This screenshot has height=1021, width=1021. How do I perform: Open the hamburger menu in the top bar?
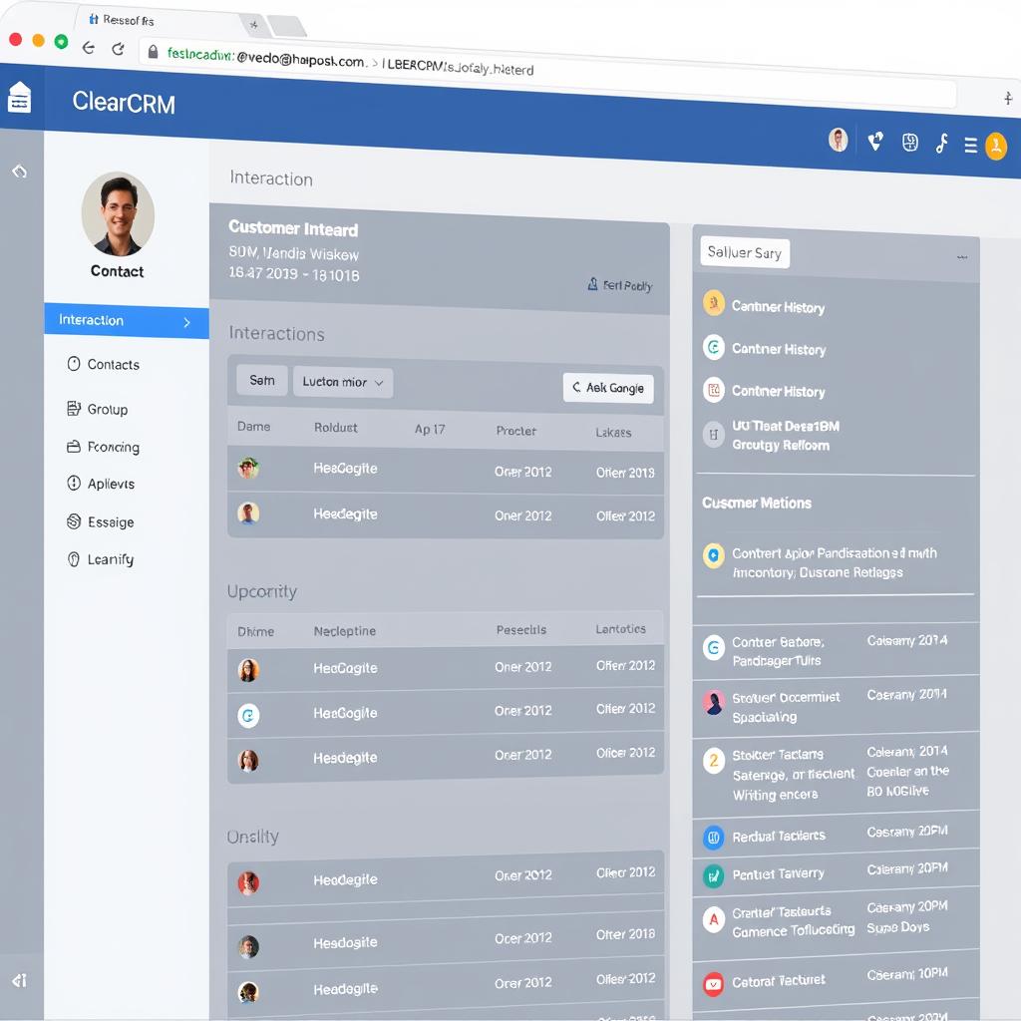pos(971,143)
